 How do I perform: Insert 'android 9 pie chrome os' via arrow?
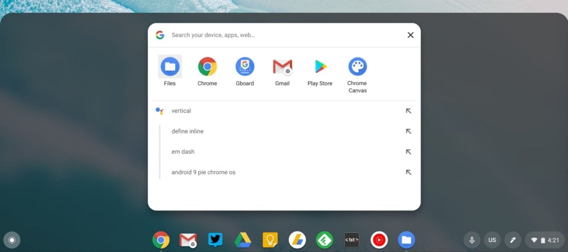[x=408, y=173]
